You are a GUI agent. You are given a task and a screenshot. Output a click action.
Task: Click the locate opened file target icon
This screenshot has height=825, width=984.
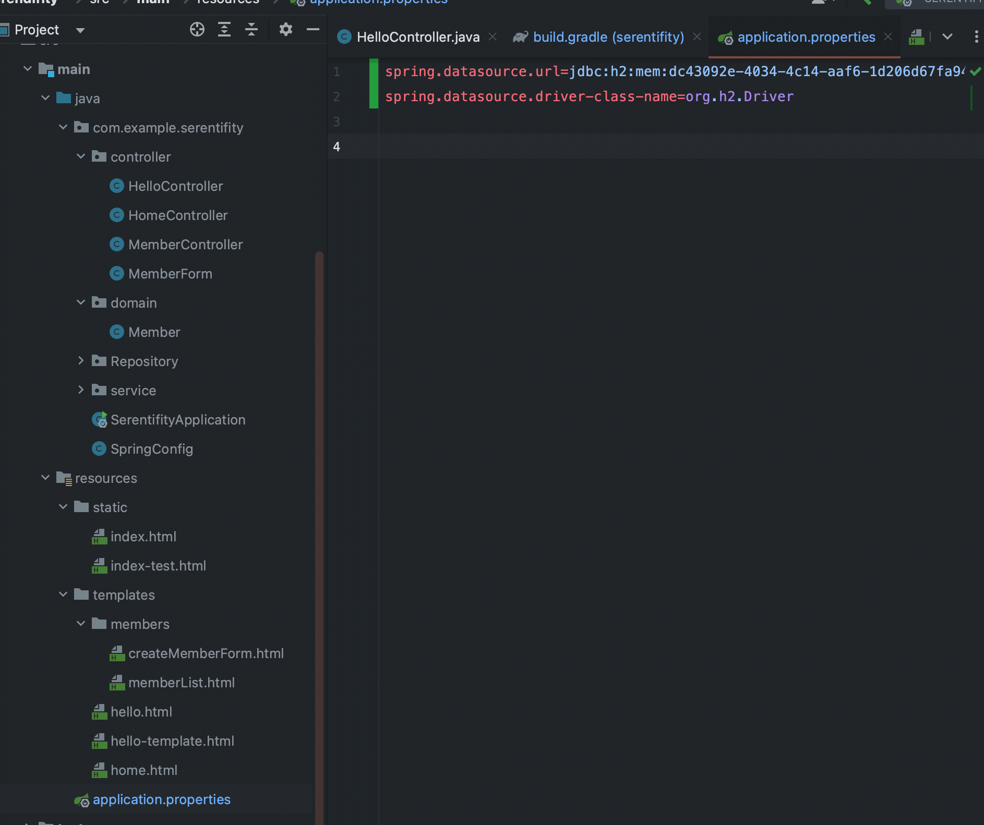tap(197, 30)
